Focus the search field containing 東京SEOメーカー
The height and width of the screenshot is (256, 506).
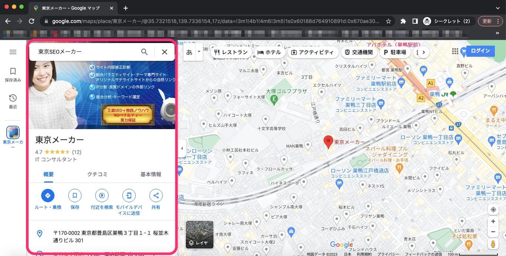click(87, 52)
